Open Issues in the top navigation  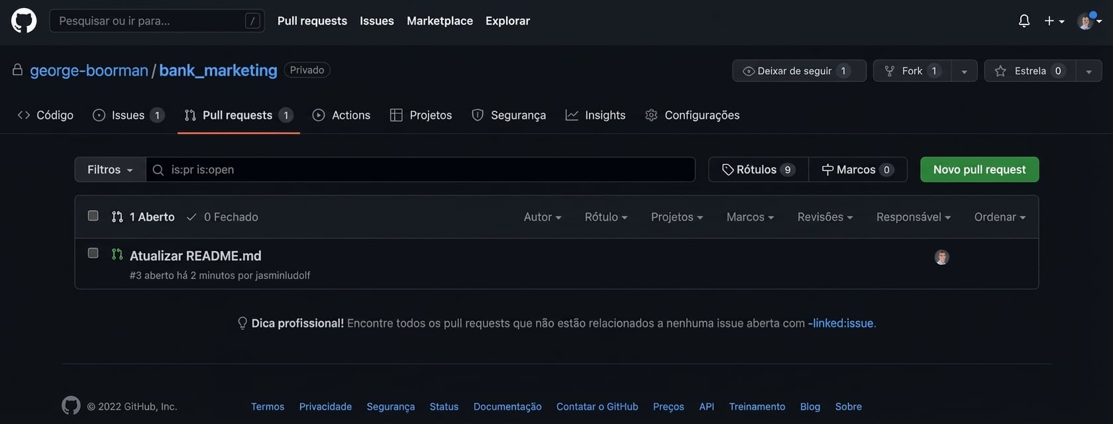(376, 21)
